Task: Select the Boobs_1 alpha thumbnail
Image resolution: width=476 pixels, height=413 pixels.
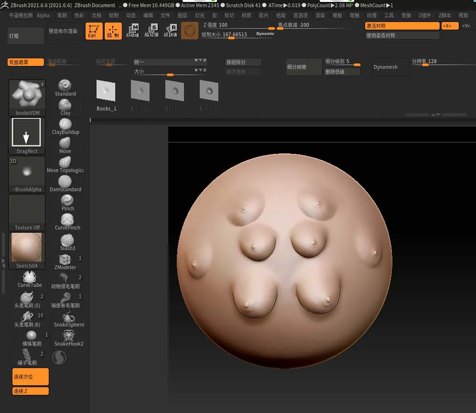Action: tap(106, 94)
